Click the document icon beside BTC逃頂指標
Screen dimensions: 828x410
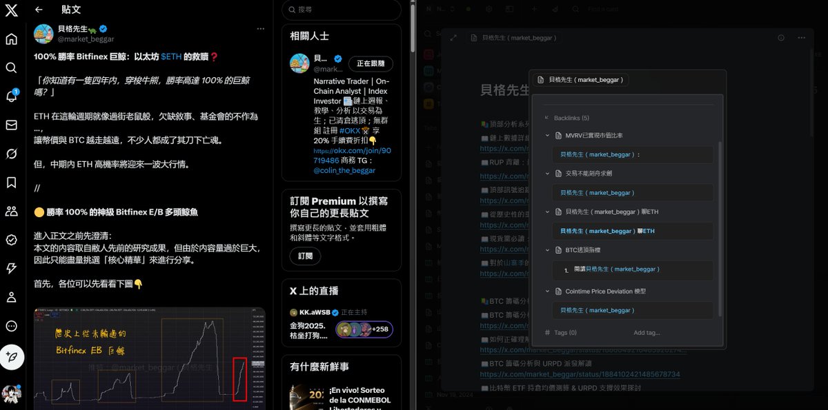click(558, 251)
